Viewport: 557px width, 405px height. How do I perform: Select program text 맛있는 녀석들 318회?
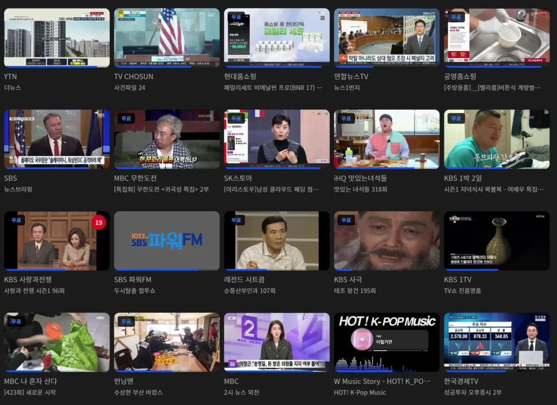(361, 189)
